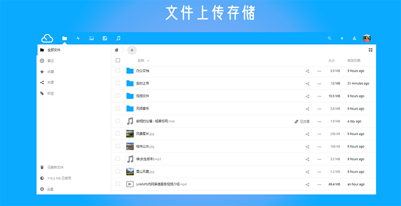Open the 雪山风景.jpg thumbnail
This screenshot has width=401, height=206.
click(130, 171)
